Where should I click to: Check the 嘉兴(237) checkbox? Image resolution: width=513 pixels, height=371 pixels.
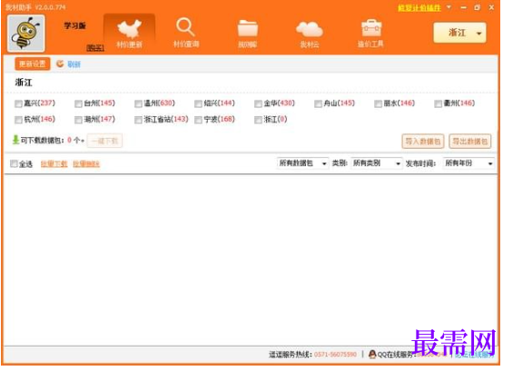point(18,104)
